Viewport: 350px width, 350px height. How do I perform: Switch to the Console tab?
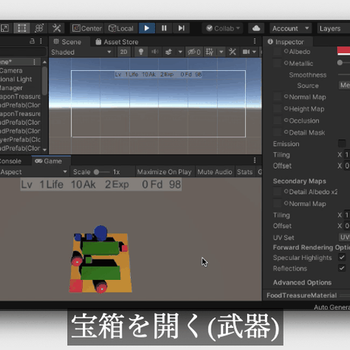[11, 161]
